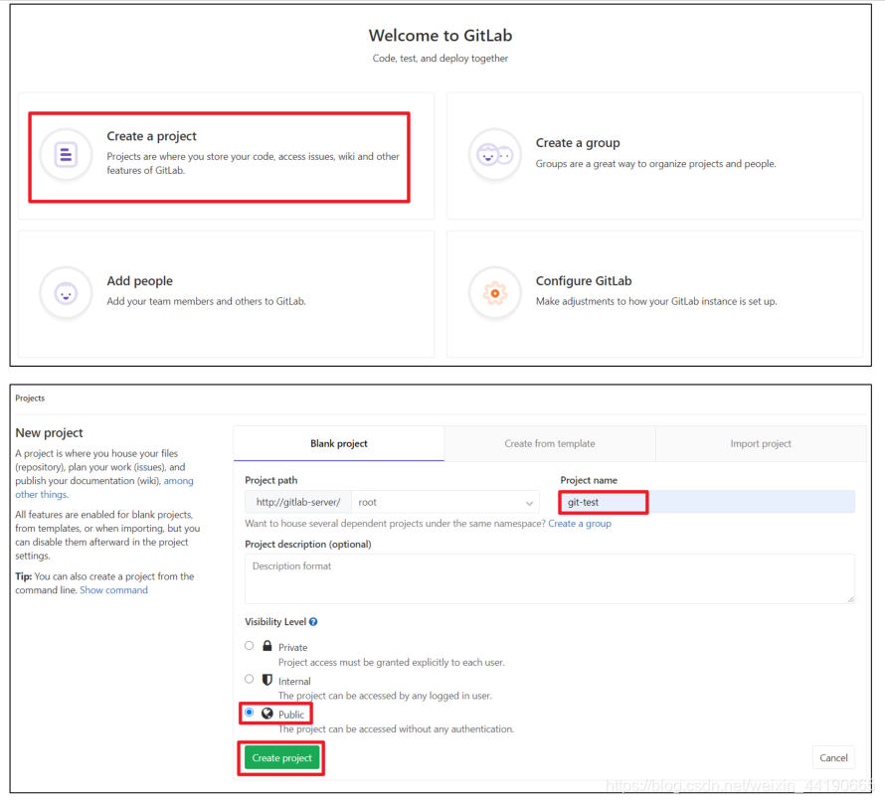Image resolution: width=885 pixels, height=804 pixels.
Task: Click the Private lock icon
Action: 267,645
